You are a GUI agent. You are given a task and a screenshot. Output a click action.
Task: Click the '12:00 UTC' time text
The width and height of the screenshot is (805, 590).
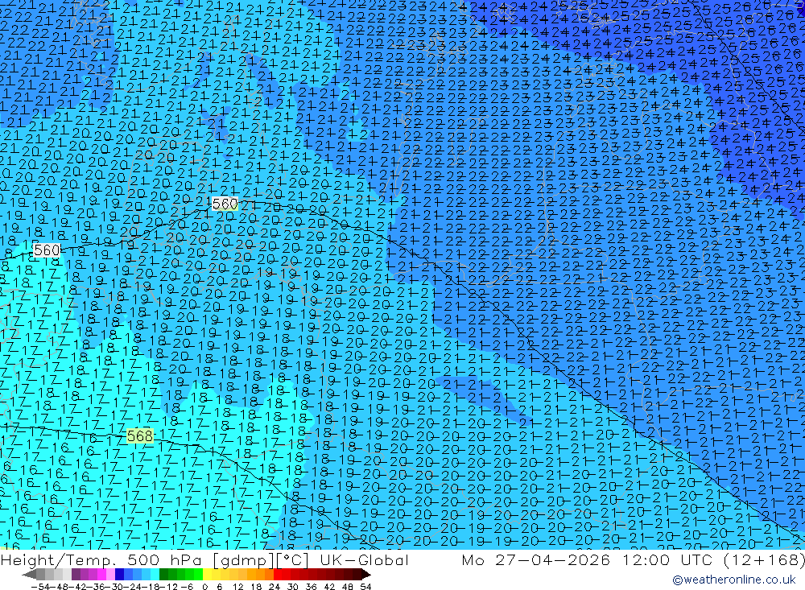[667, 560]
